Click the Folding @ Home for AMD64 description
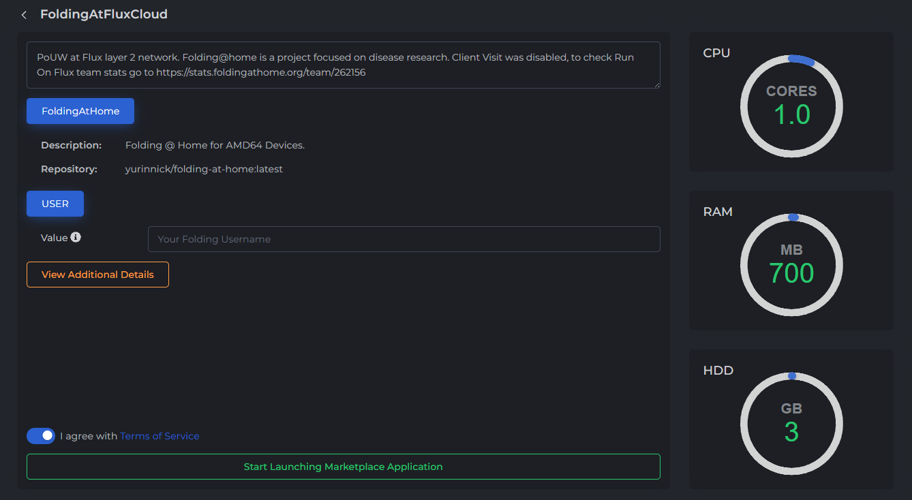Screen dimensions: 912x500 215,145
